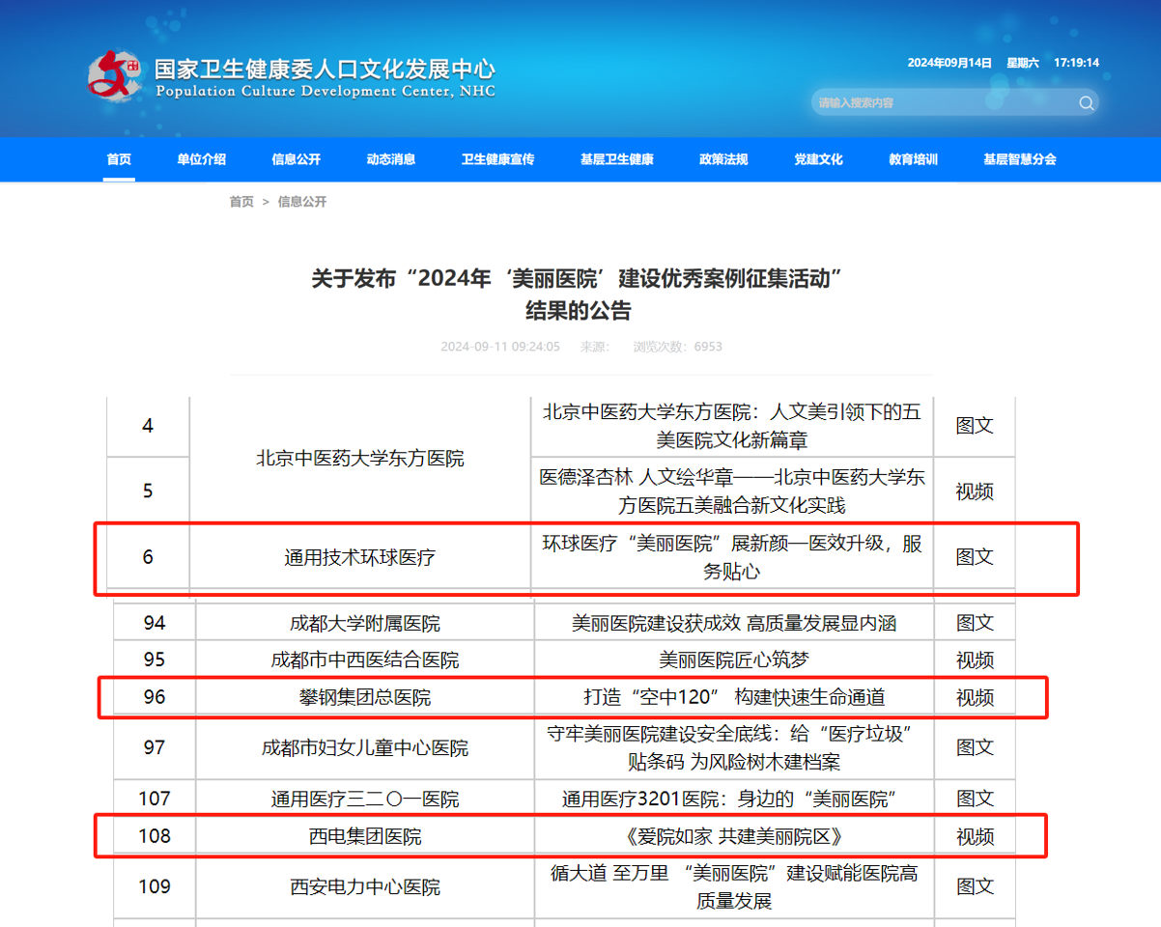The image size is (1161, 927).
Task: Click the 图文 cell in row 109
Action: click(x=975, y=886)
